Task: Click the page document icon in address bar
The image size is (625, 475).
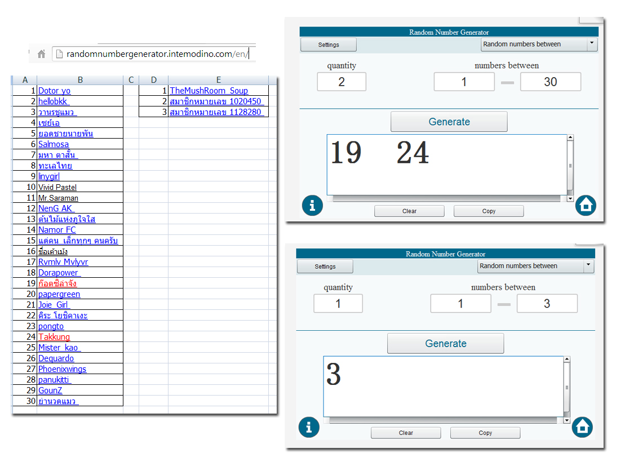Action: pyautogui.click(x=59, y=54)
